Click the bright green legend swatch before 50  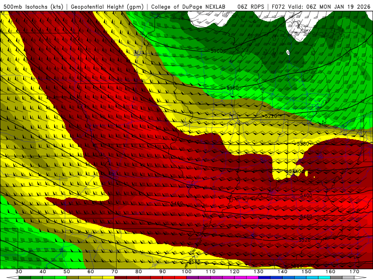(x=61, y=277)
